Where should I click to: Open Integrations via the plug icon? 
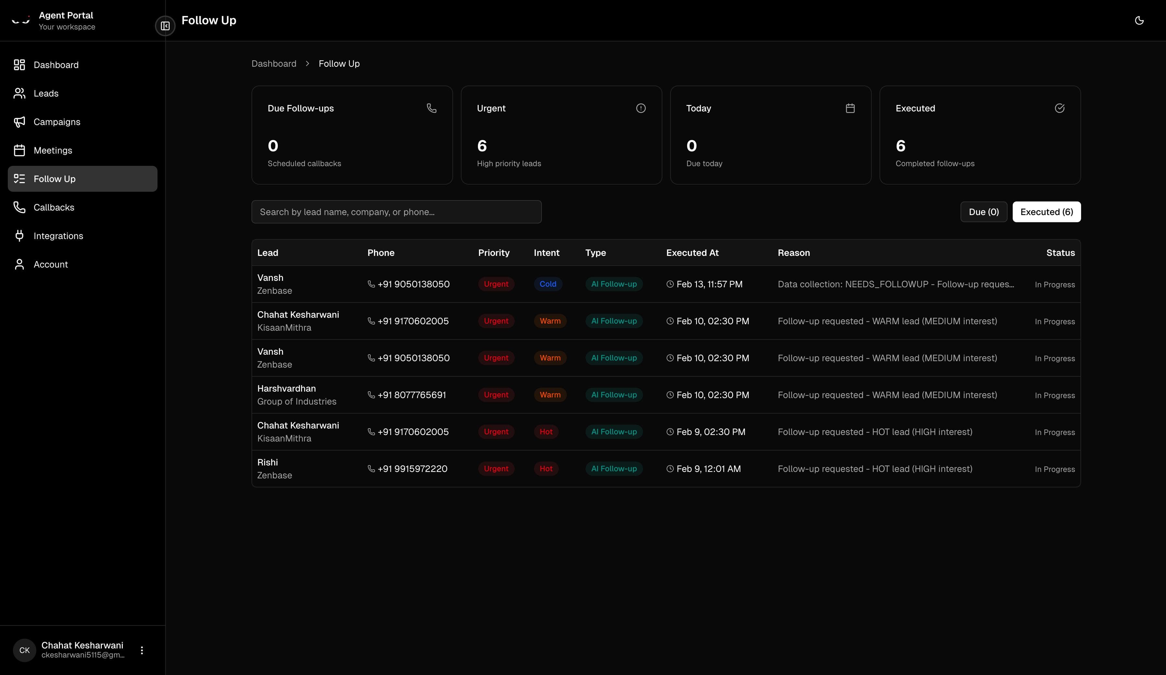pyautogui.click(x=19, y=236)
